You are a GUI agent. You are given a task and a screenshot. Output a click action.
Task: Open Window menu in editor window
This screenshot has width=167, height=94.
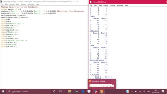[x=31, y=4]
